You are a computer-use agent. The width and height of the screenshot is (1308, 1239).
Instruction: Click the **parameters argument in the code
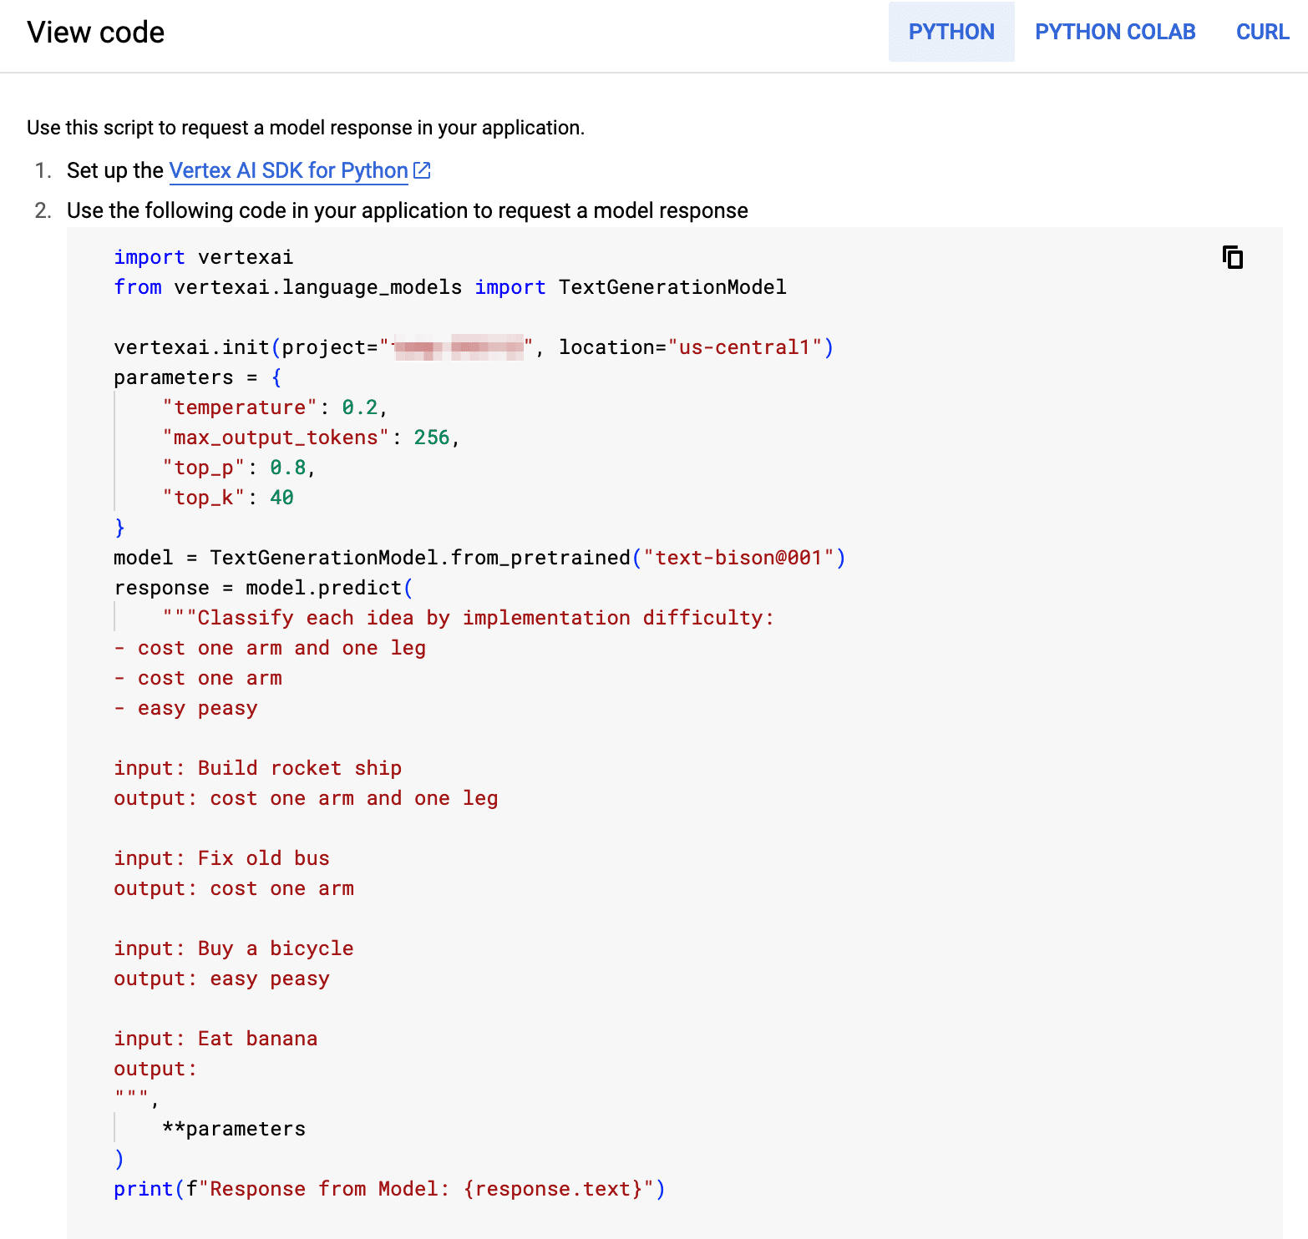(234, 1129)
